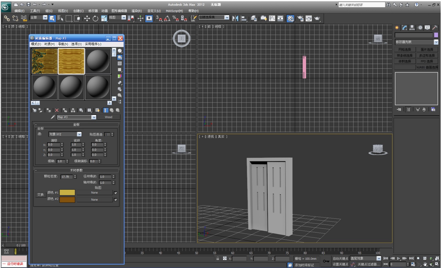Click Go to Parent in Material Editor toolbar
Screen dimensions: 442x268
click(x=112, y=110)
